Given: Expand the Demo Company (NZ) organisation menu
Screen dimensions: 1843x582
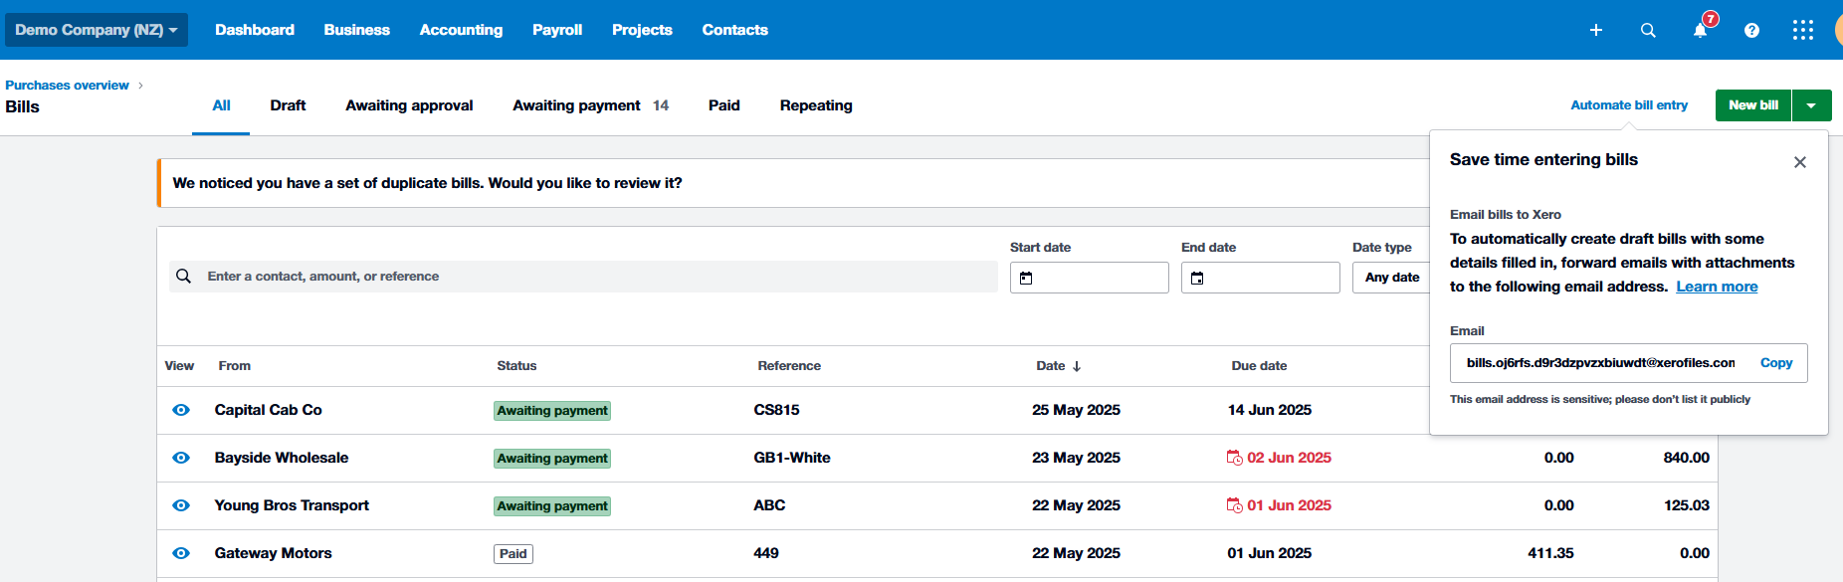Looking at the screenshot, I should 96,30.
